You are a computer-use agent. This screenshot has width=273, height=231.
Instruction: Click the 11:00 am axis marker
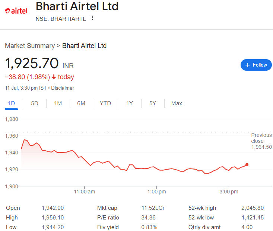click(85, 192)
